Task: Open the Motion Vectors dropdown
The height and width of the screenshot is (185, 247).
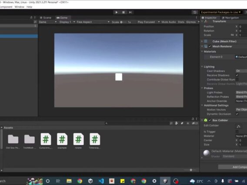Action: click(x=241, y=109)
